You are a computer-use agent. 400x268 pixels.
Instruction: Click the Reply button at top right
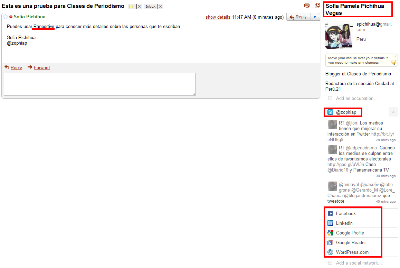click(298, 17)
